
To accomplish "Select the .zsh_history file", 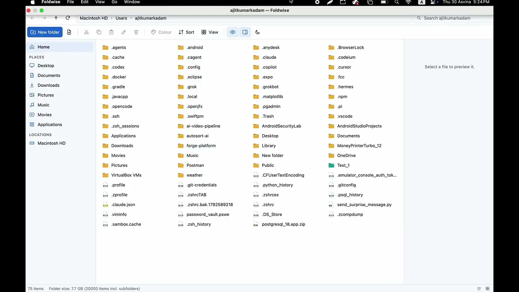I will coord(195,224).
